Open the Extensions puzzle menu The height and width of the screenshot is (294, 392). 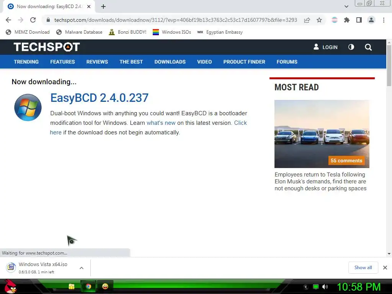click(x=347, y=20)
